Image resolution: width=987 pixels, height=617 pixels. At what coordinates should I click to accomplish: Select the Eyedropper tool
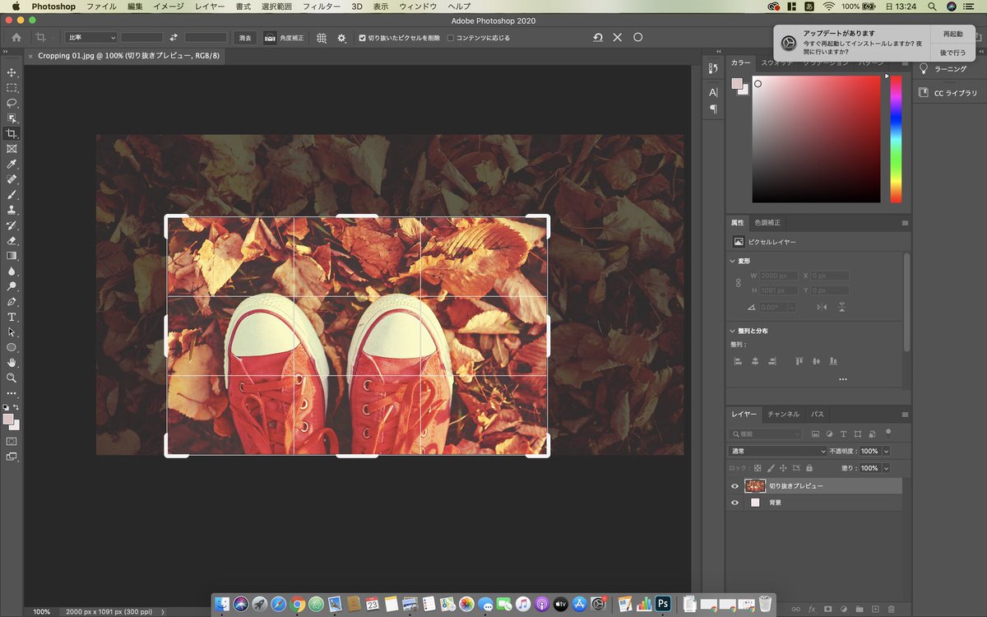pyautogui.click(x=12, y=165)
